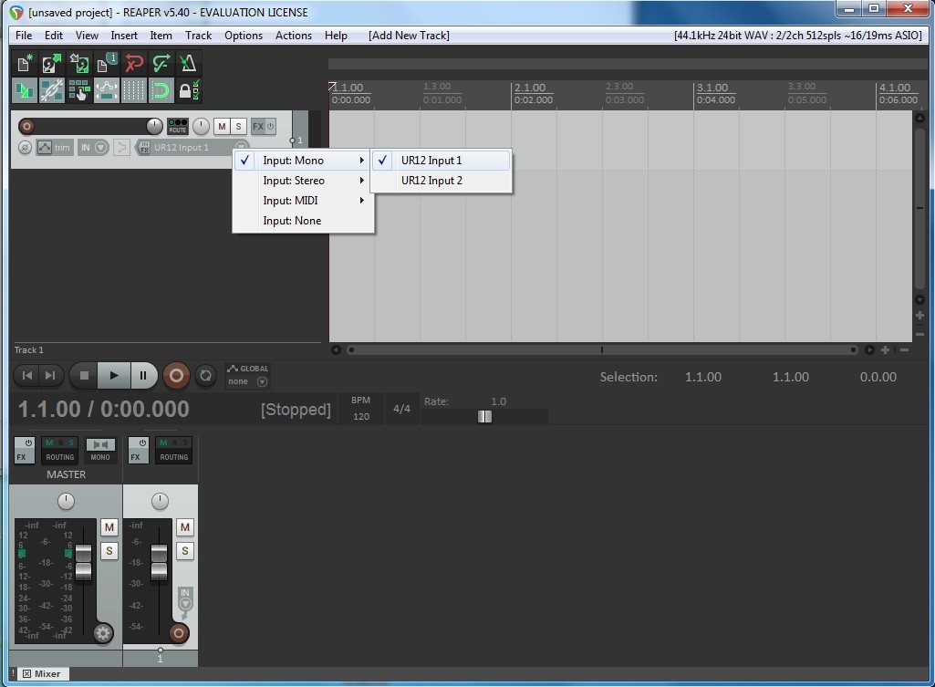This screenshot has width=935, height=687.
Task: Open the File menu
Action: click(x=24, y=36)
